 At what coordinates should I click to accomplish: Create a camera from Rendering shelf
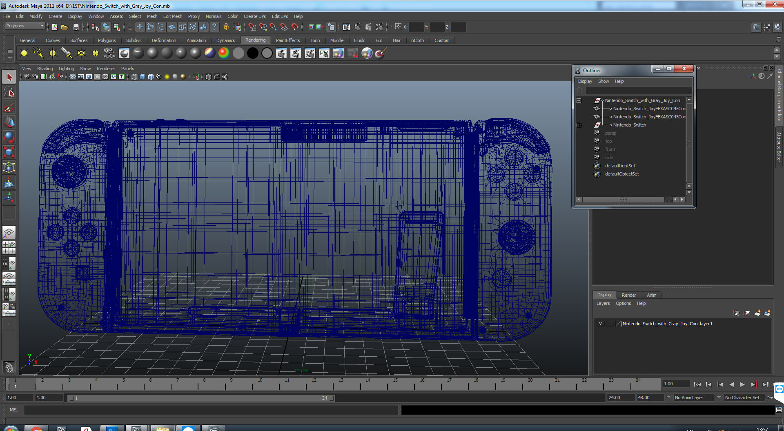coord(109,53)
